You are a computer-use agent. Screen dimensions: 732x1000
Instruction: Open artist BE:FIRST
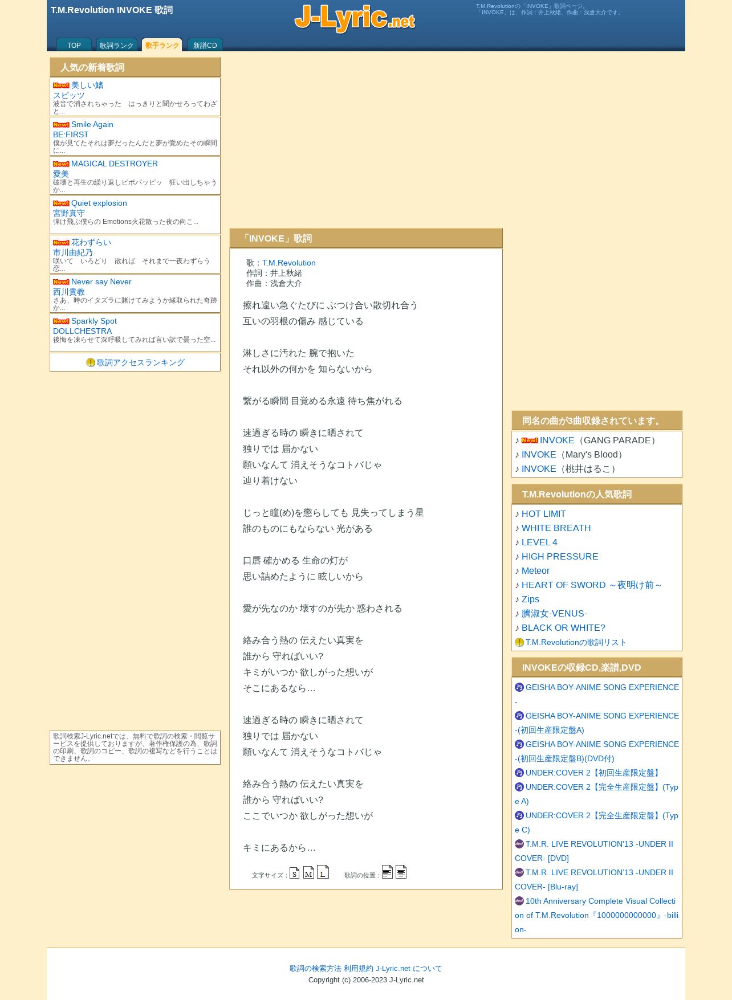point(71,134)
